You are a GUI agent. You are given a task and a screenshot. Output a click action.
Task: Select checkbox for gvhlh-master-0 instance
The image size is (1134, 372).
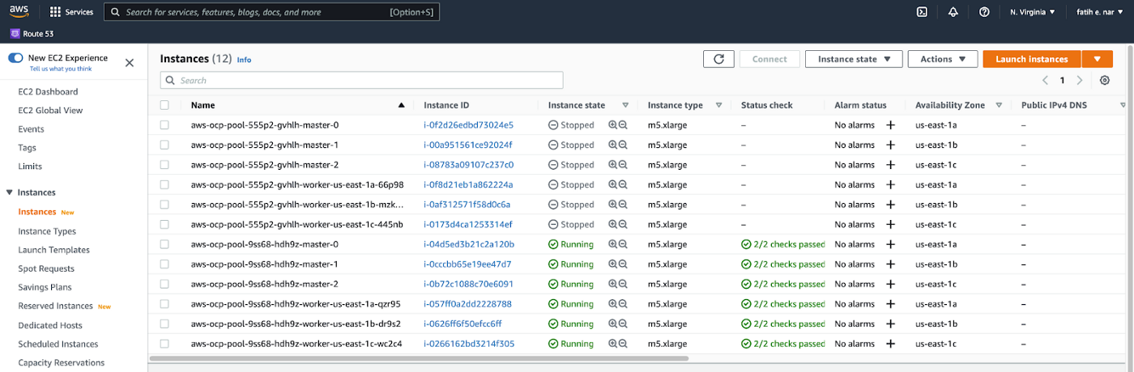point(165,125)
